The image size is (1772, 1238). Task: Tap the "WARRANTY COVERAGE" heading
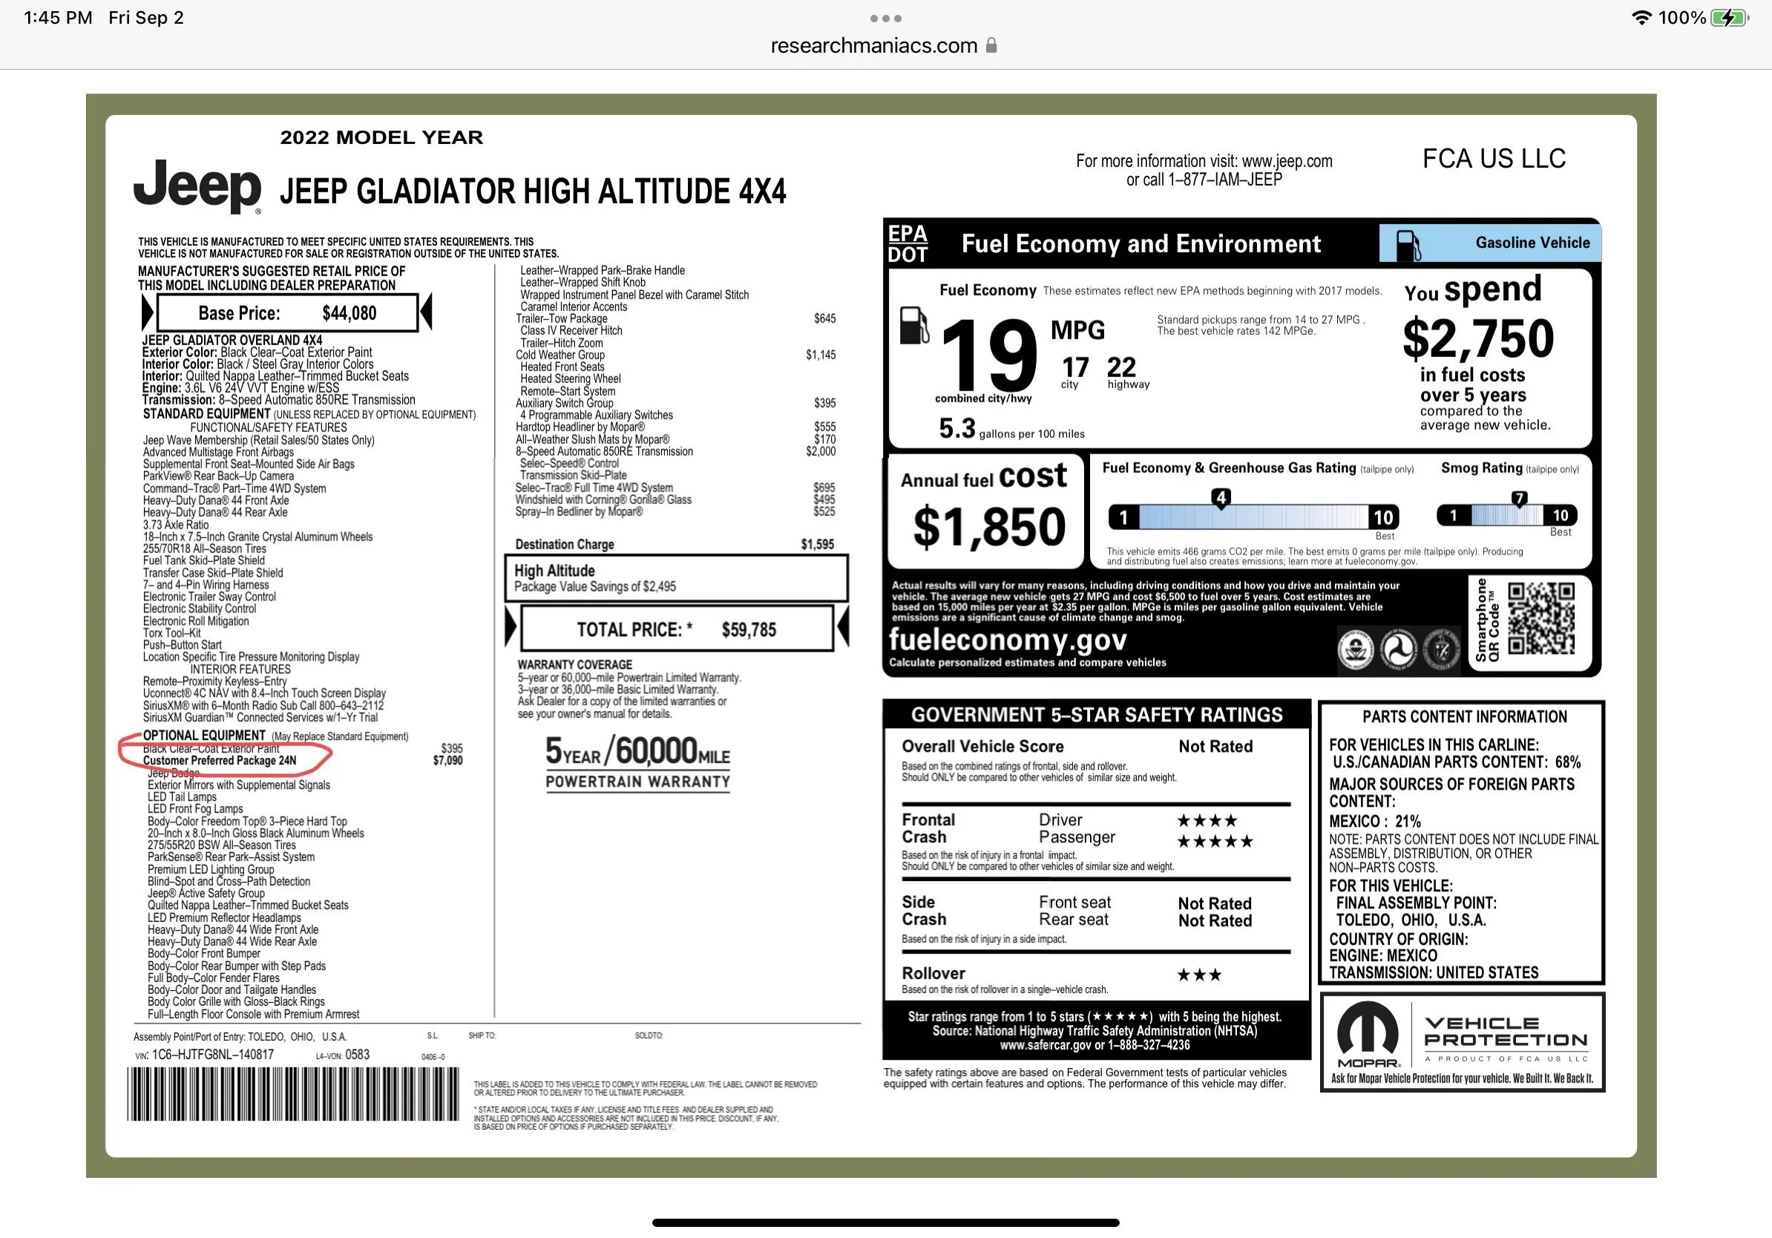(575, 664)
